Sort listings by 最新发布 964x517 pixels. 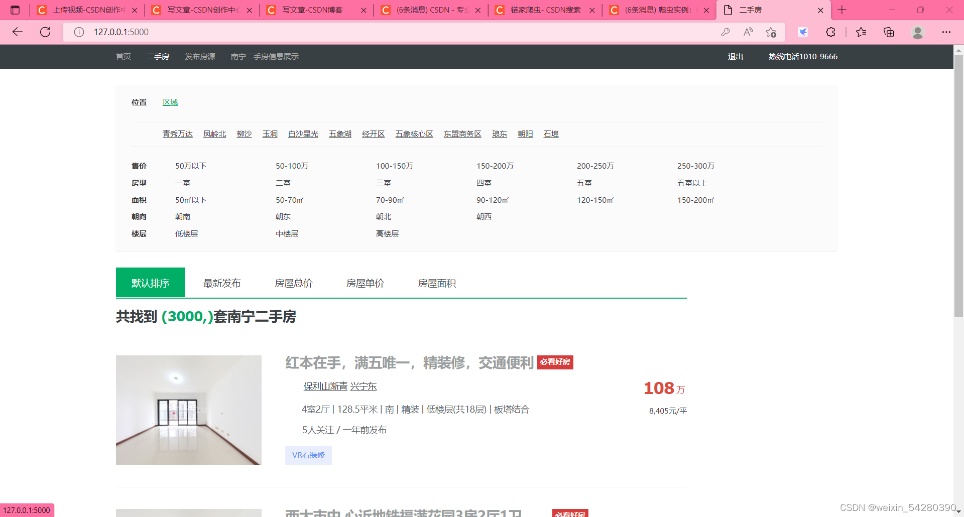point(222,283)
